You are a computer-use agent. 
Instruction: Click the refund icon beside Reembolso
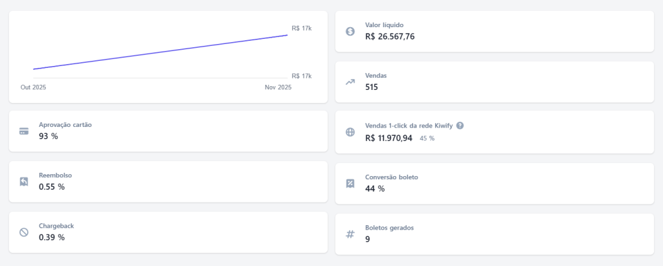click(x=24, y=181)
